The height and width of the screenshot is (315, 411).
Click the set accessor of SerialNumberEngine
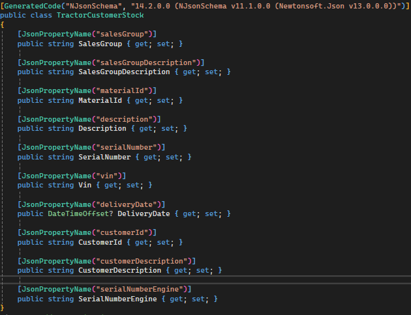[x=198, y=299]
